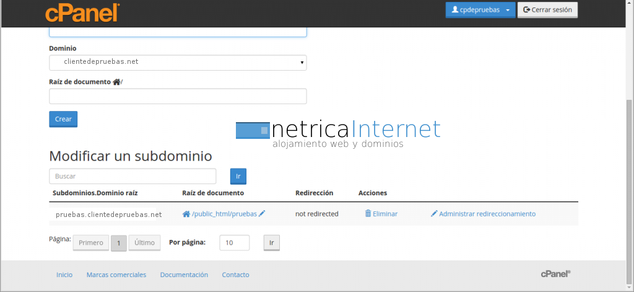Open the Documentación footer link
634x292 pixels.
[184, 275]
